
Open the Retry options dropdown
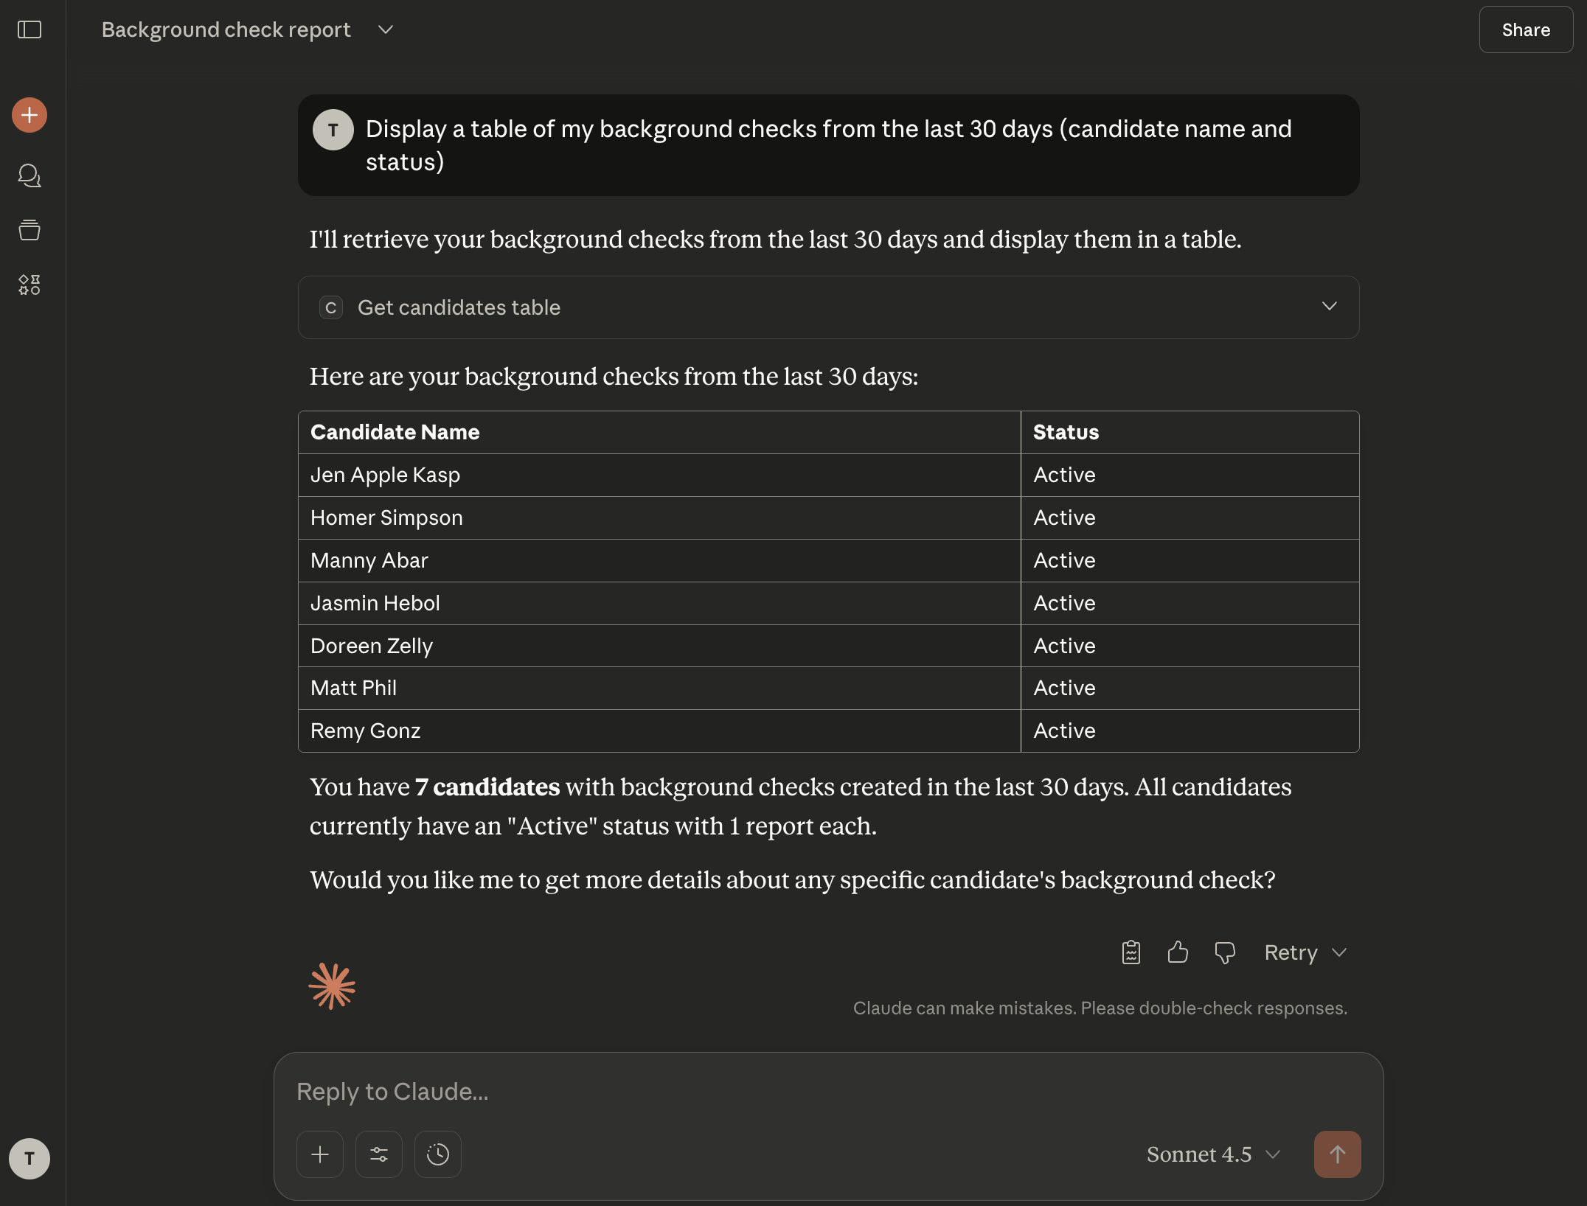pyautogui.click(x=1339, y=952)
